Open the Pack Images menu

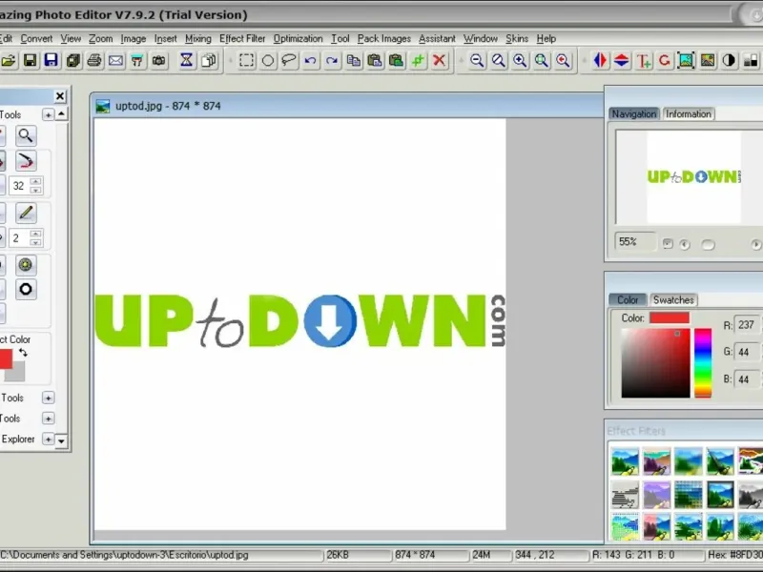(384, 38)
